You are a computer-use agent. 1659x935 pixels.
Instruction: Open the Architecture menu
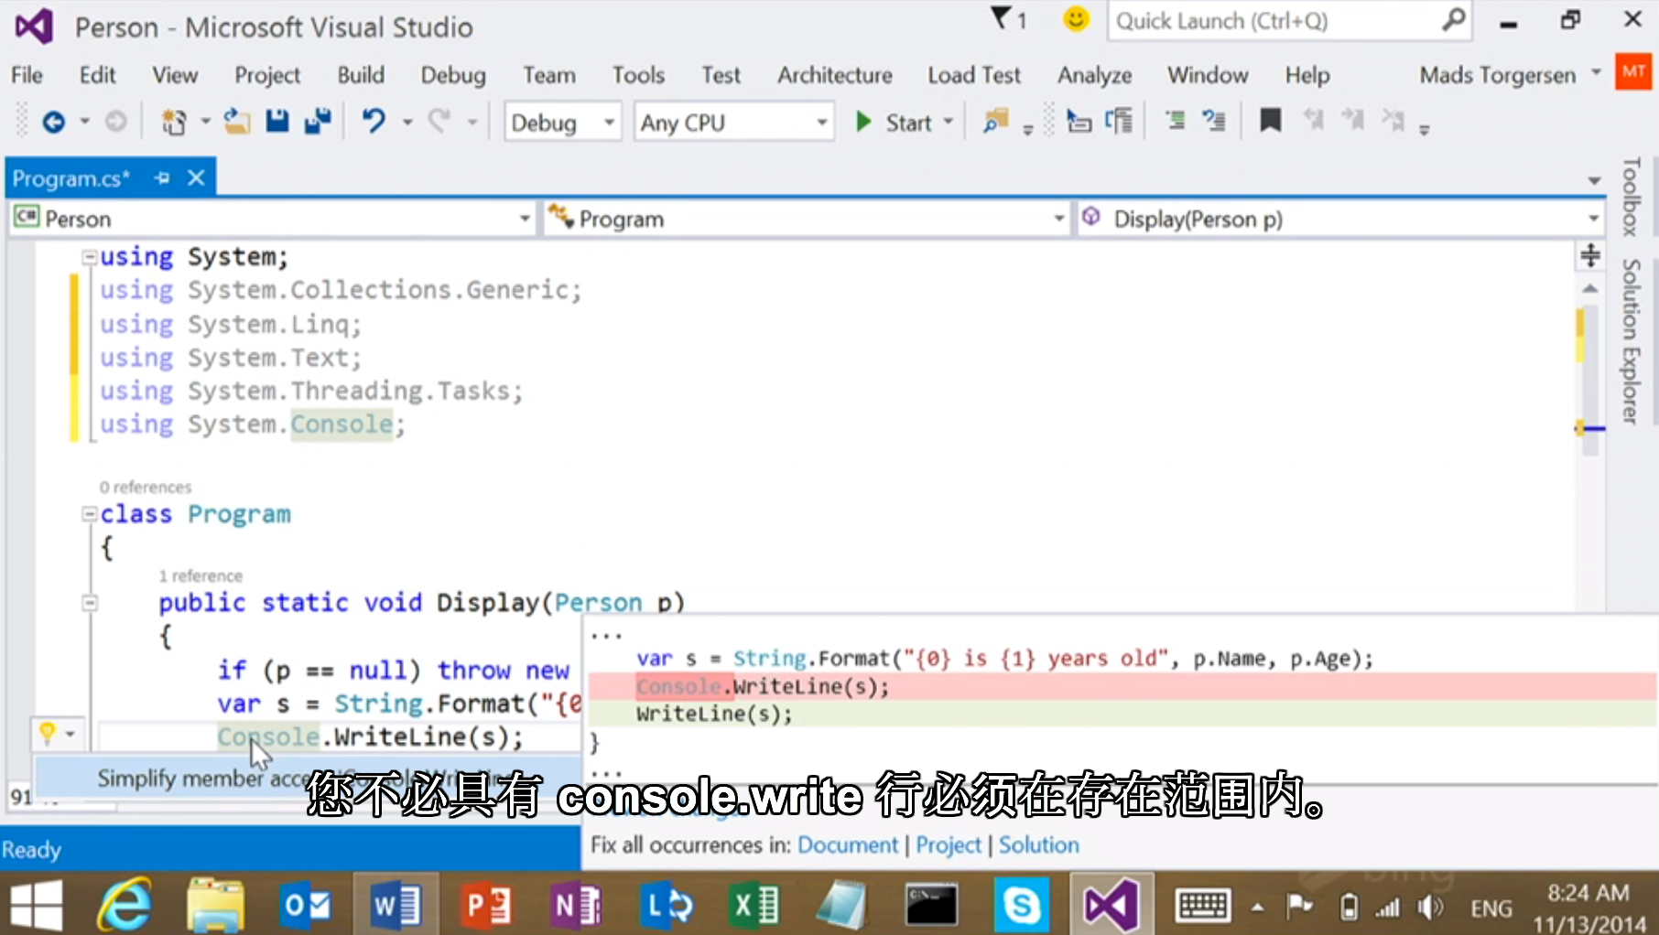coord(835,75)
